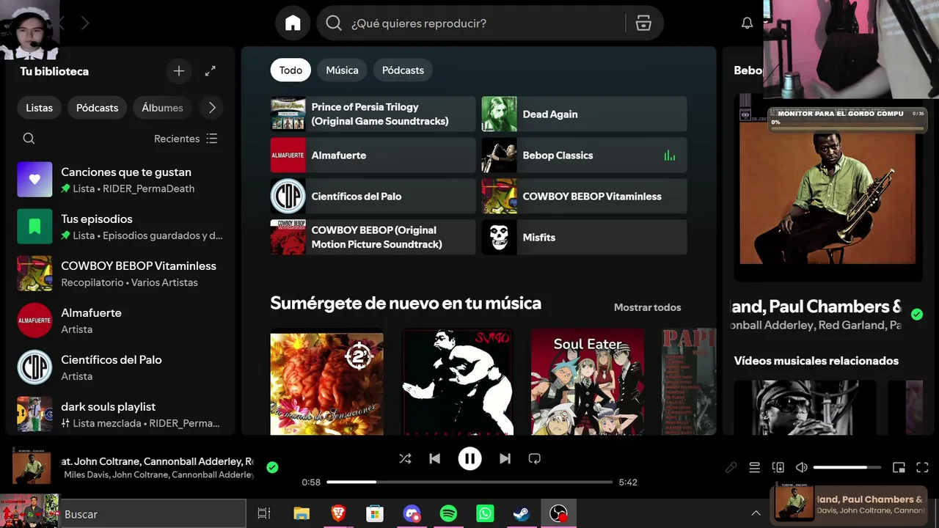The image size is (939, 528).
Task: Open Científicos del Palo tile in main feed
Action: pos(373,197)
